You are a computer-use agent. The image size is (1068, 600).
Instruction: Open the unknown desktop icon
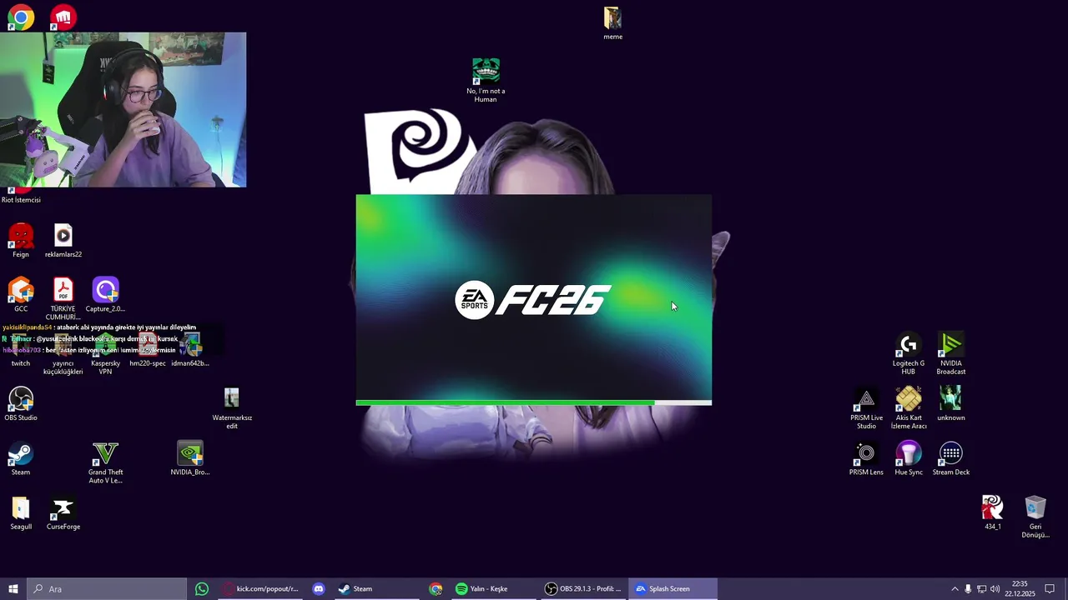tap(950, 404)
